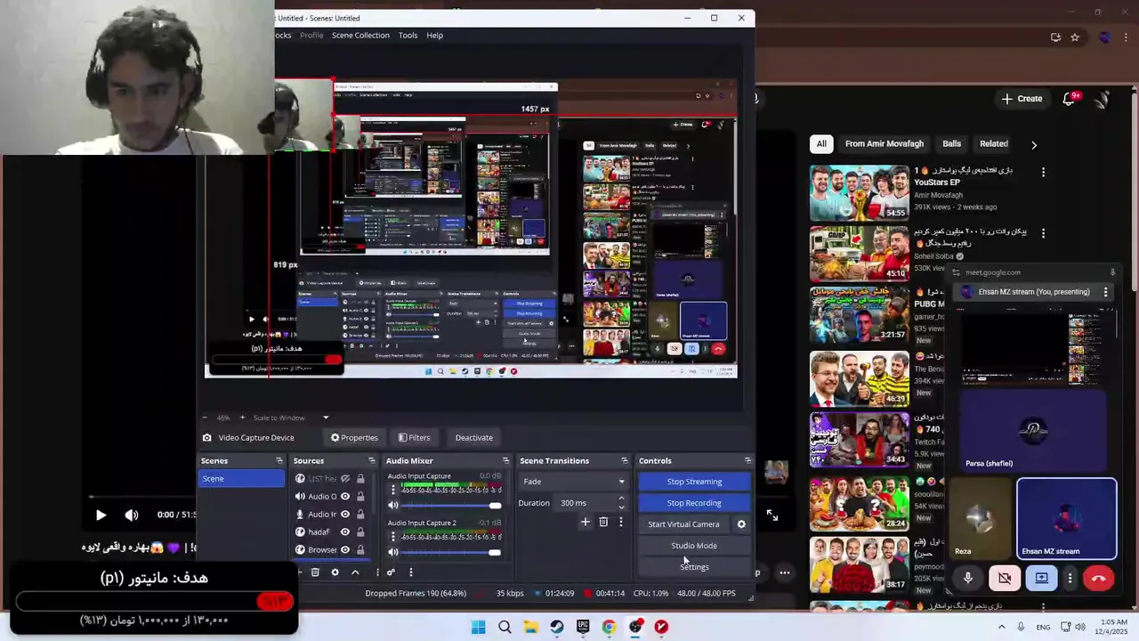Move selected source up with arrow

point(355,572)
